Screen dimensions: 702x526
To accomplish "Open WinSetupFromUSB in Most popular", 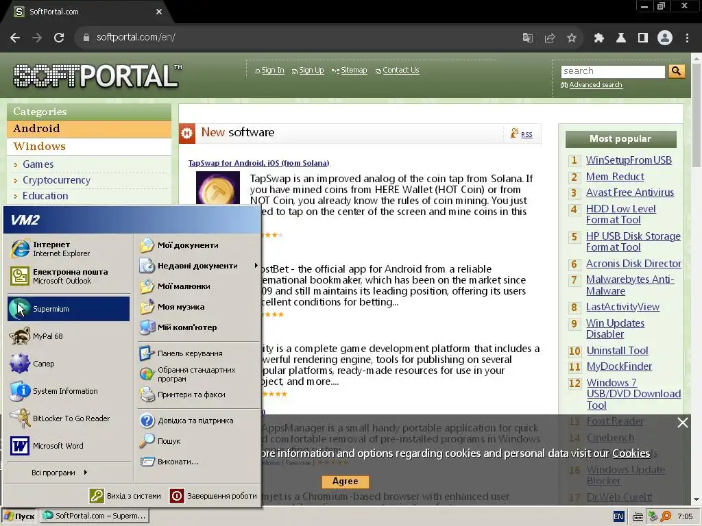I will (x=629, y=160).
